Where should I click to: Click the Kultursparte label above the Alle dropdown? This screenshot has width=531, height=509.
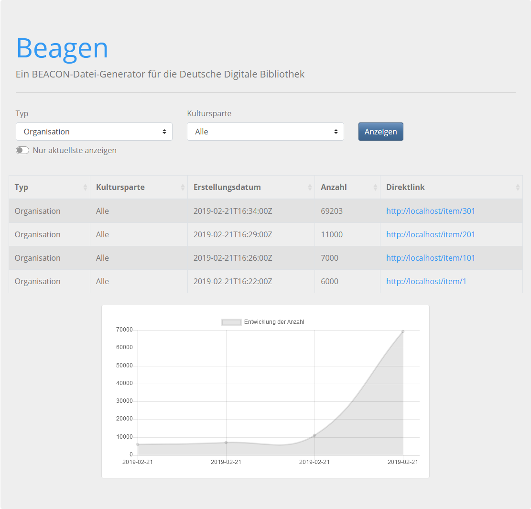coord(209,113)
